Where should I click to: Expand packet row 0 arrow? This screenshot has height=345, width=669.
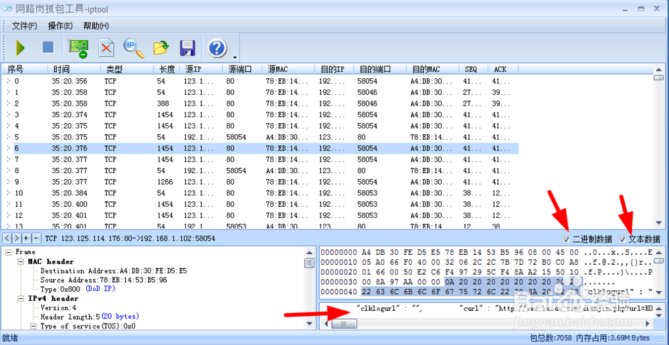9,81
